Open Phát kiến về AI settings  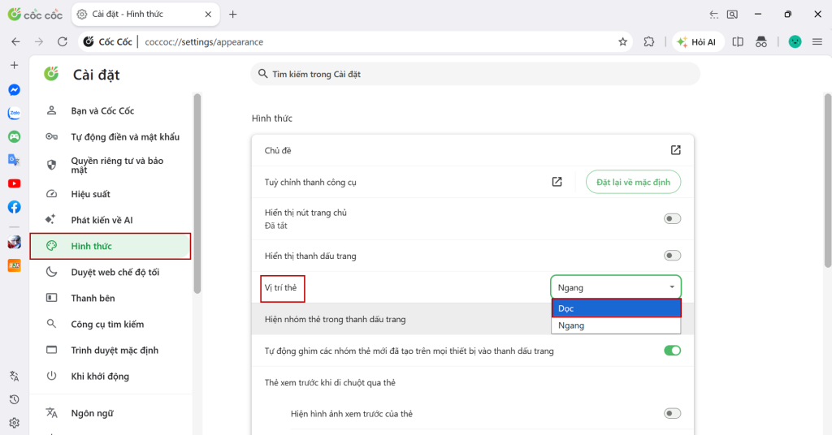coord(110,220)
